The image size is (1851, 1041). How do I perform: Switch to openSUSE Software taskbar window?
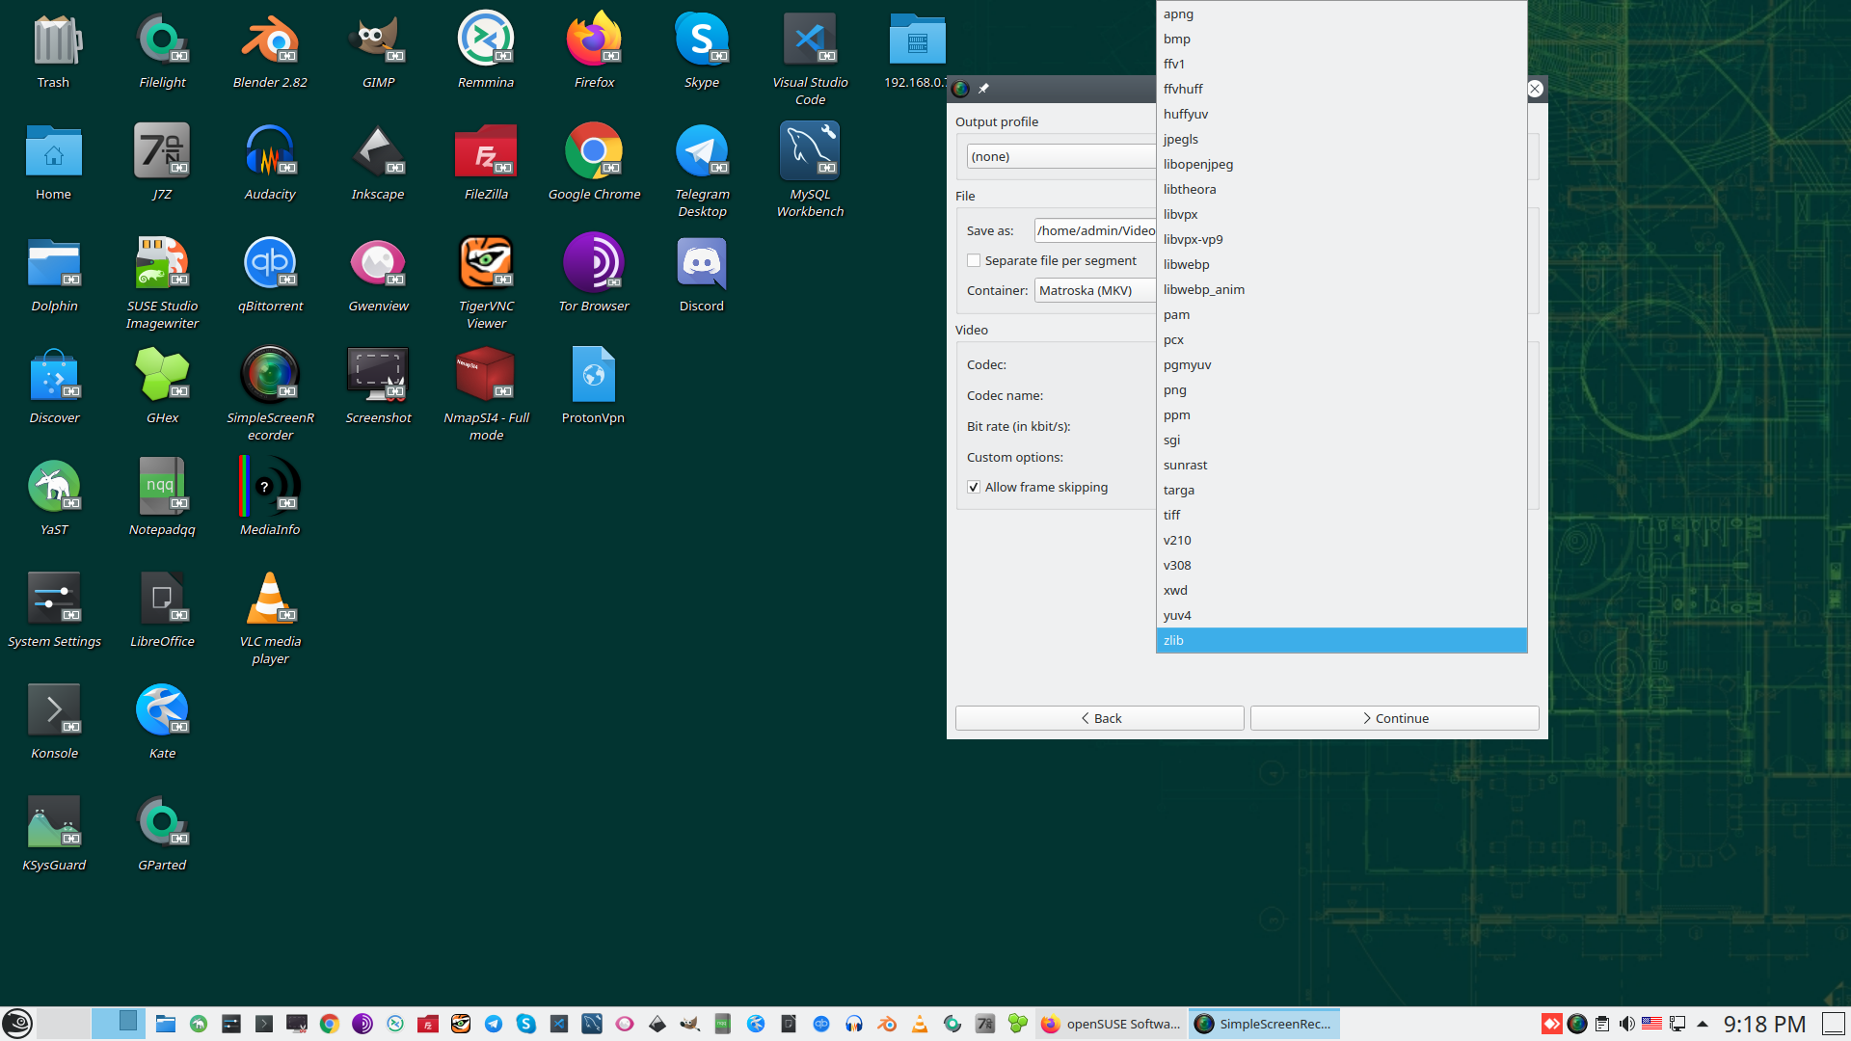click(x=1112, y=1024)
